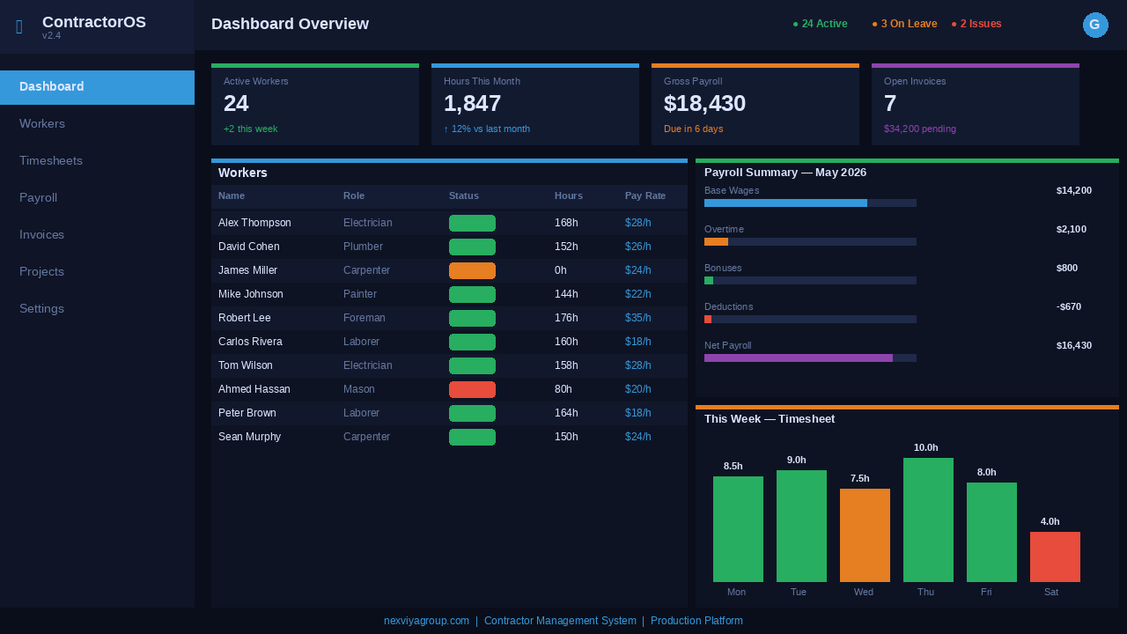
Task: Select Robert Lee's $35/h pay rate
Action: pyautogui.click(x=638, y=318)
